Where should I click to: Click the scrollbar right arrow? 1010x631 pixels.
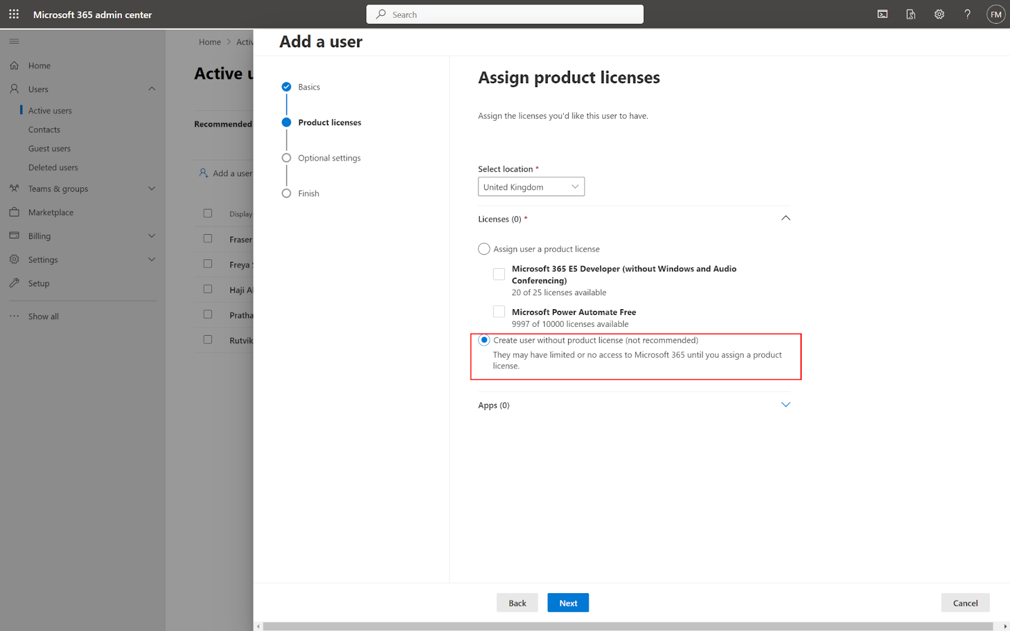(1005, 626)
